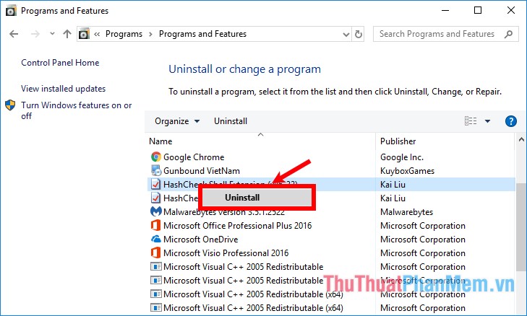Click the refresh button in address bar

(x=359, y=34)
